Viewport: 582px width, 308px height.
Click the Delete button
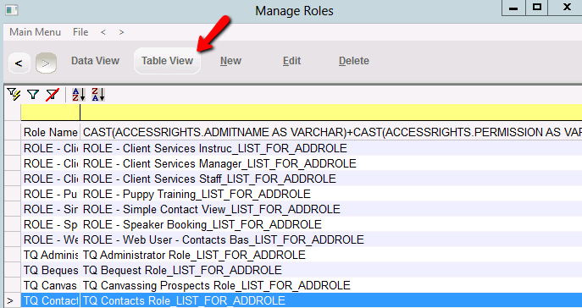tap(354, 61)
